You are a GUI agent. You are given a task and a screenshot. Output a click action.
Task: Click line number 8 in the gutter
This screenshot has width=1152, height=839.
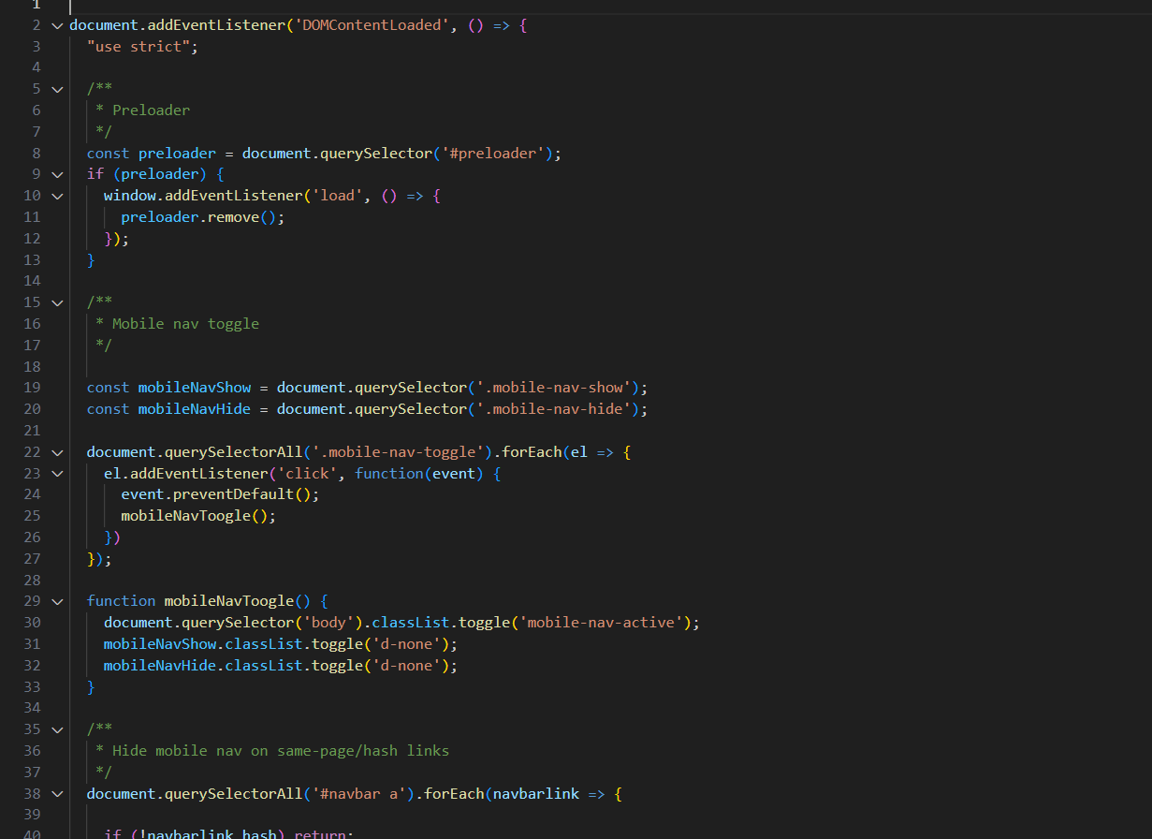pos(36,153)
